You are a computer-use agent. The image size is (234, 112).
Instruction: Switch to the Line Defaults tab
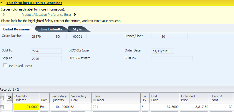coord(51,29)
